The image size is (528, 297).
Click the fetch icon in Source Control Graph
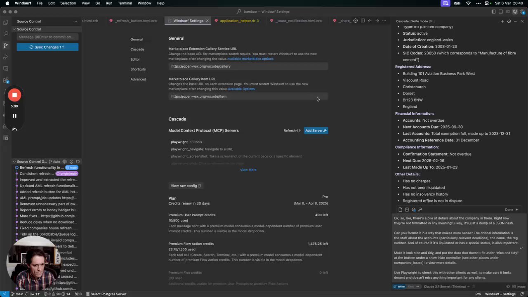[x=71, y=162]
